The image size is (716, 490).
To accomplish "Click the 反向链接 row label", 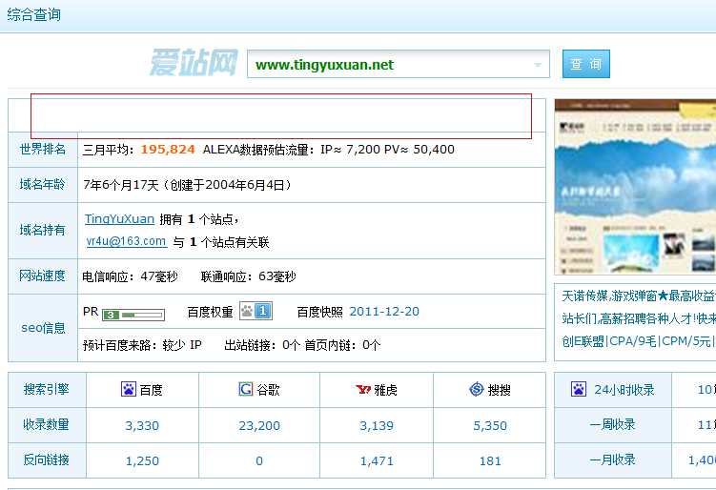I will [46, 459].
